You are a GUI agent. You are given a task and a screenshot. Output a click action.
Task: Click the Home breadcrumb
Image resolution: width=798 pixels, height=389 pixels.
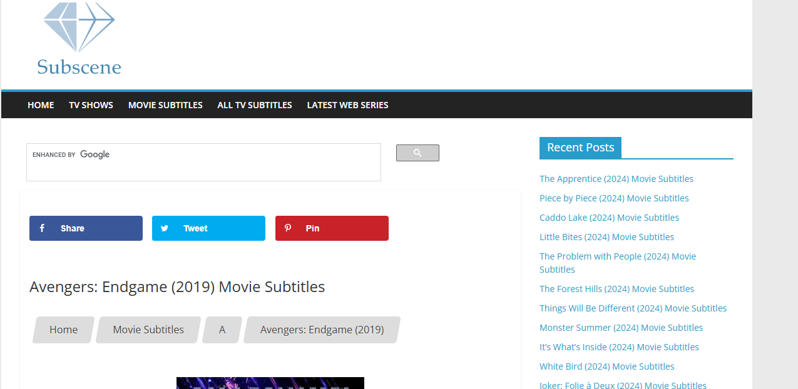pyautogui.click(x=64, y=330)
